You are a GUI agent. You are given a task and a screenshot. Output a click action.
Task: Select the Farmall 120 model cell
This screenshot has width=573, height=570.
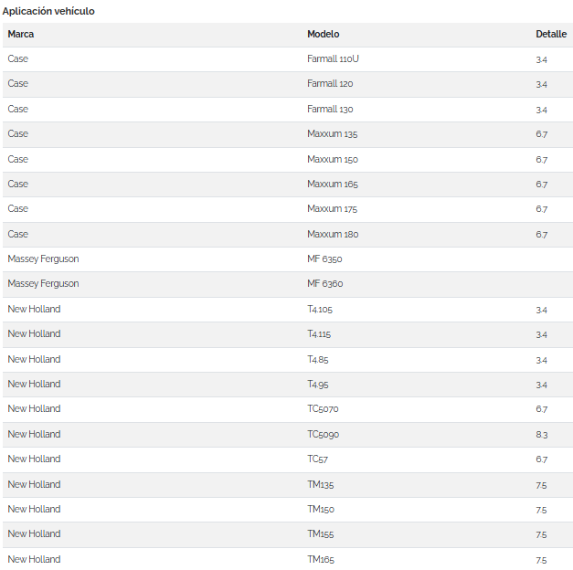(330, 84)
